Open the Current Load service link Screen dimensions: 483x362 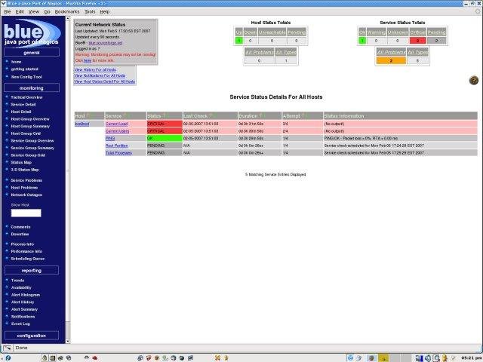[116, 124]
